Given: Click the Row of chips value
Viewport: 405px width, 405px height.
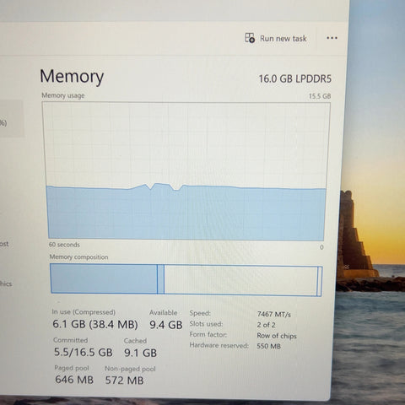Looking at the screenshot, I should tap(277, 336).
